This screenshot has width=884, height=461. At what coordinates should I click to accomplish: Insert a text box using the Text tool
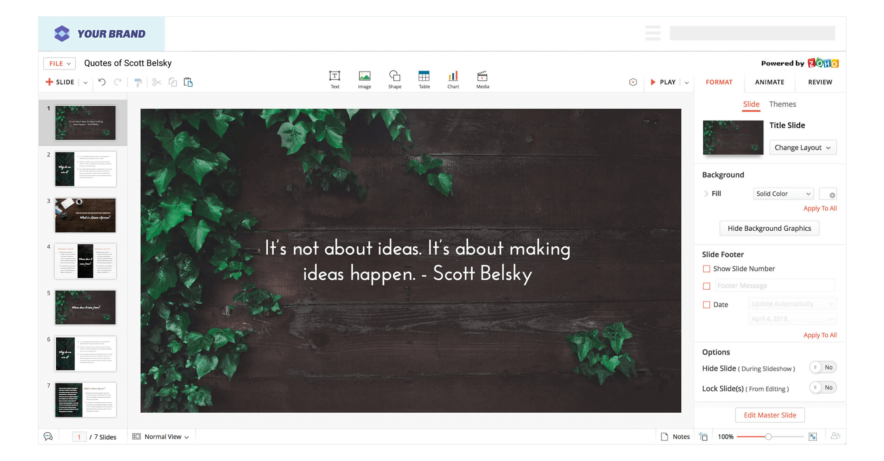pyautogui.click(x=334, y=79)
